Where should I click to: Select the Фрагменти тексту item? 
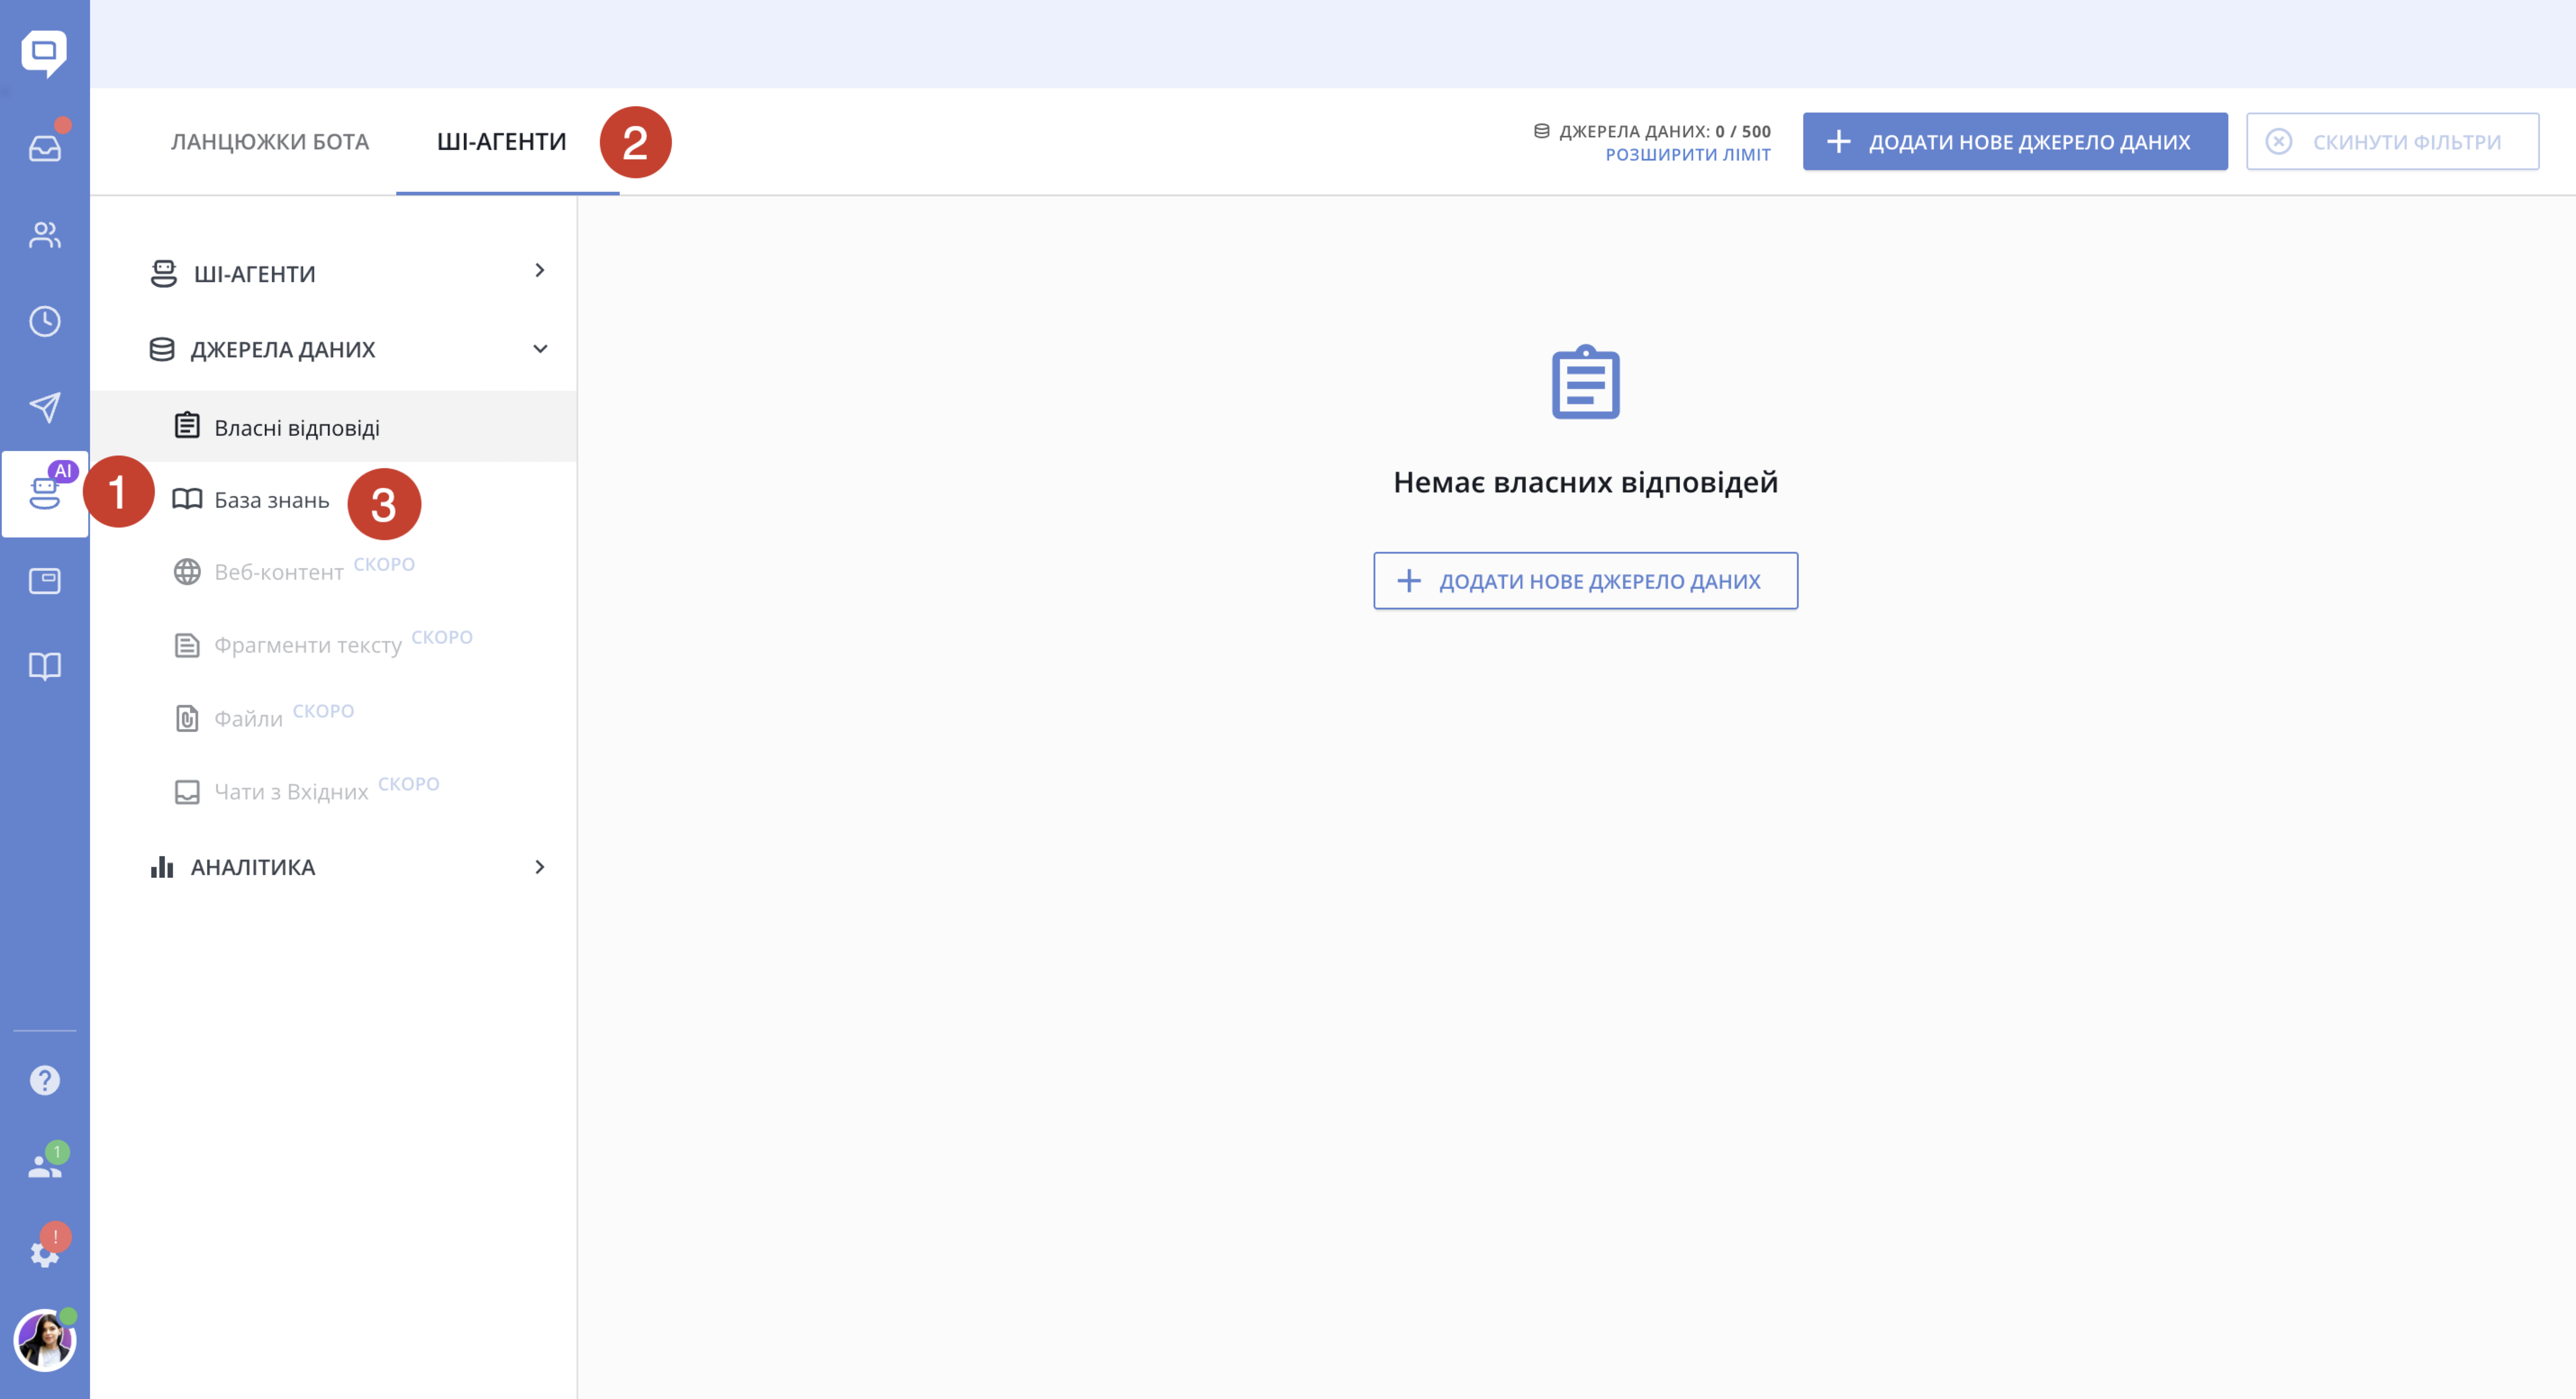point(308,646)
